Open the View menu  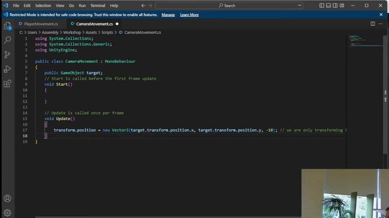tap(60, 5)
